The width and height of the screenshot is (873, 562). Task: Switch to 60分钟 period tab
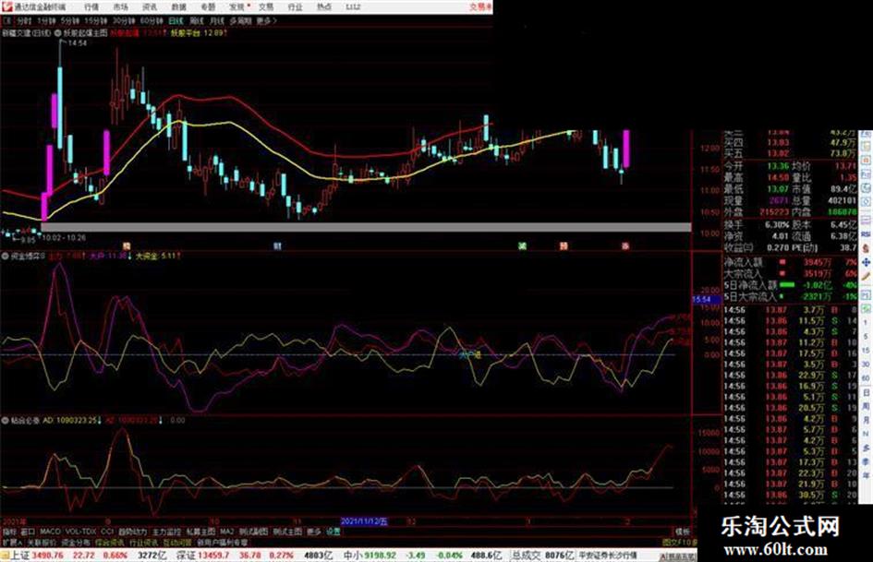tap(152, 21)
